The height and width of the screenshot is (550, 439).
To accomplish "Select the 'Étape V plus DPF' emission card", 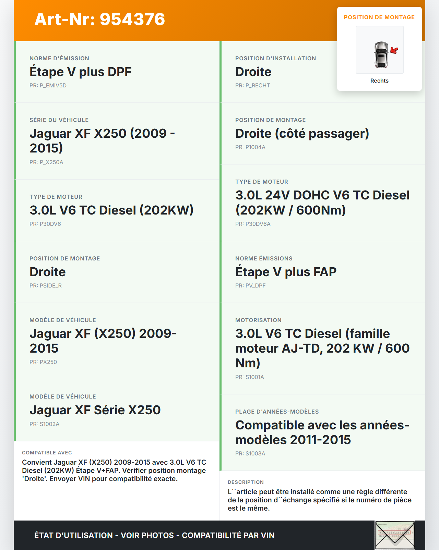I will (x=117, y=72).
